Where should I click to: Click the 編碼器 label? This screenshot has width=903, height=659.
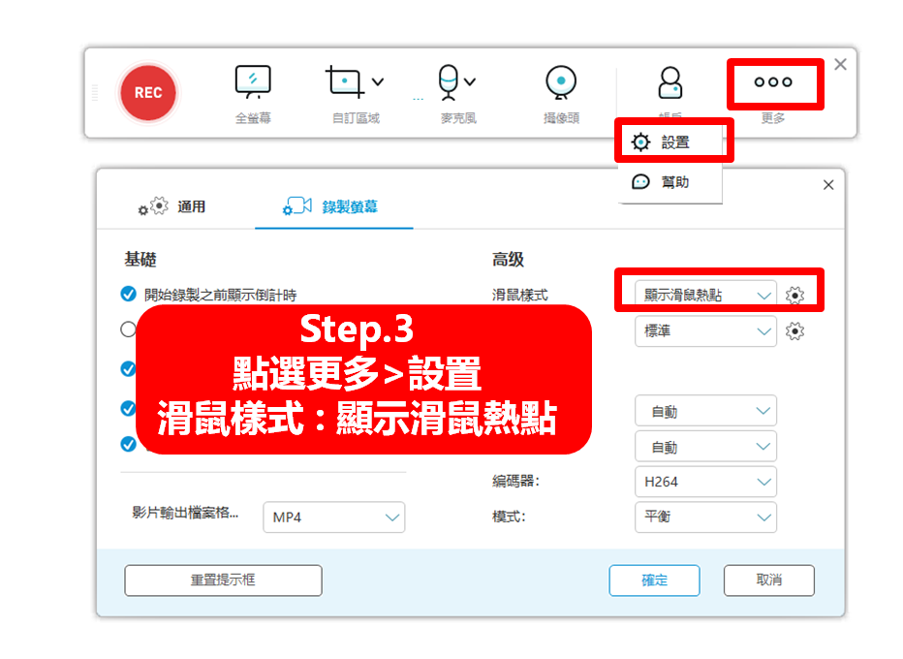pos(515,481)
